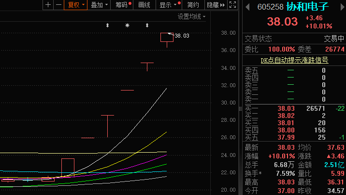
Task: Open the 复权 dropdown
Action: (x=76, y=5)
